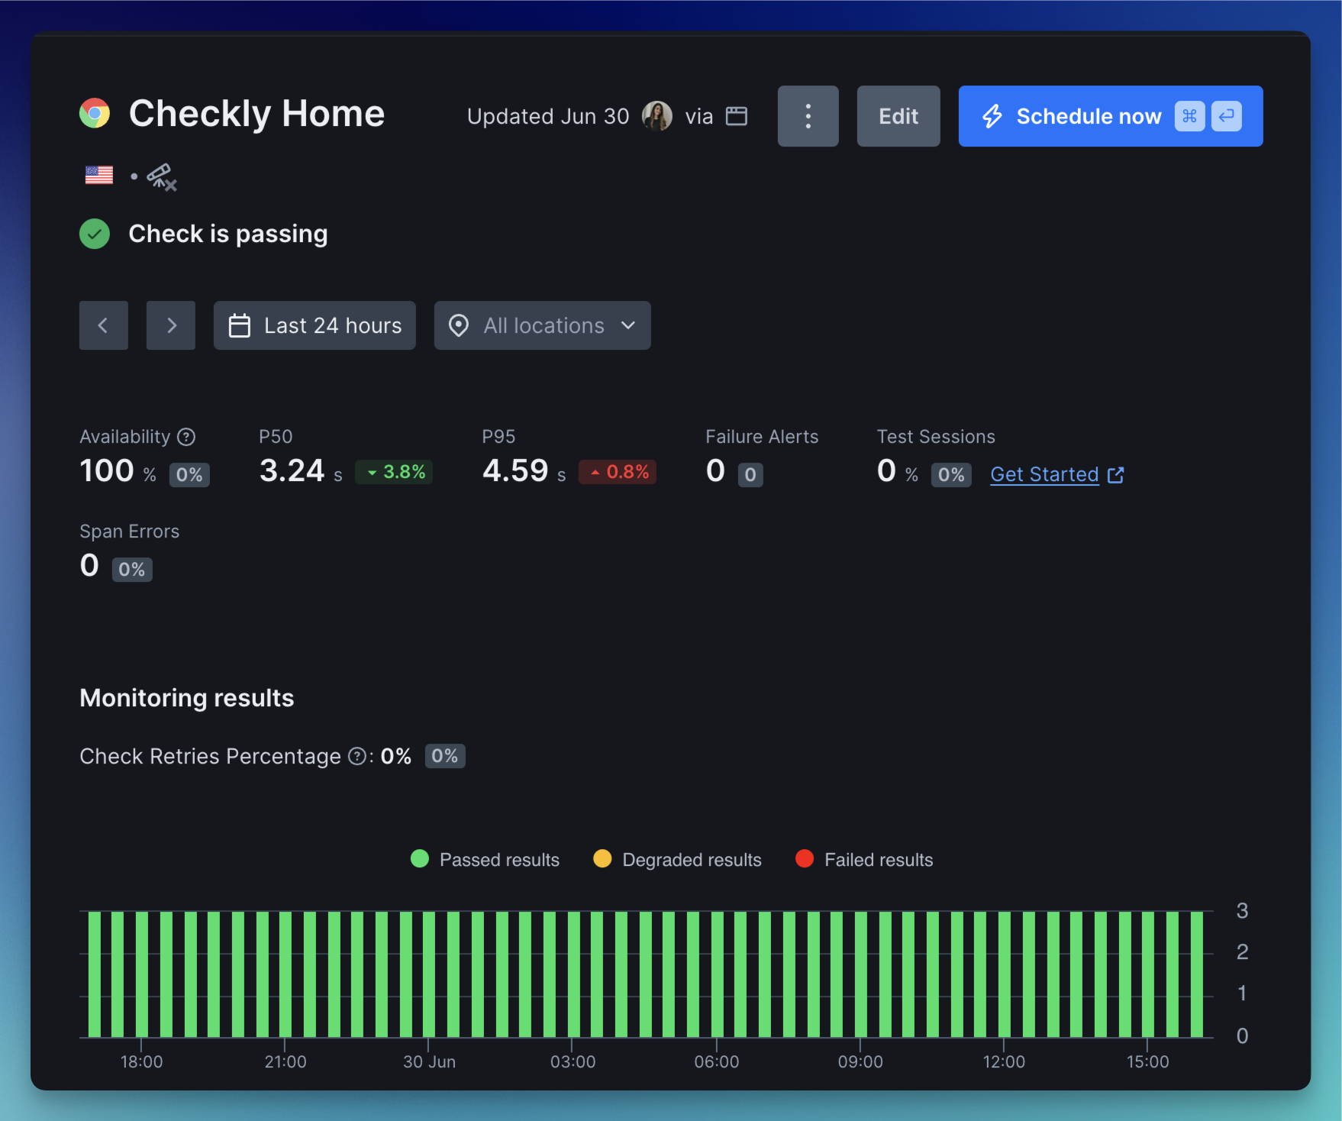Screen dimensions: 1342x1121
Task: Click the calendar icon in Last 24 hours
Action: pos(240,325)
